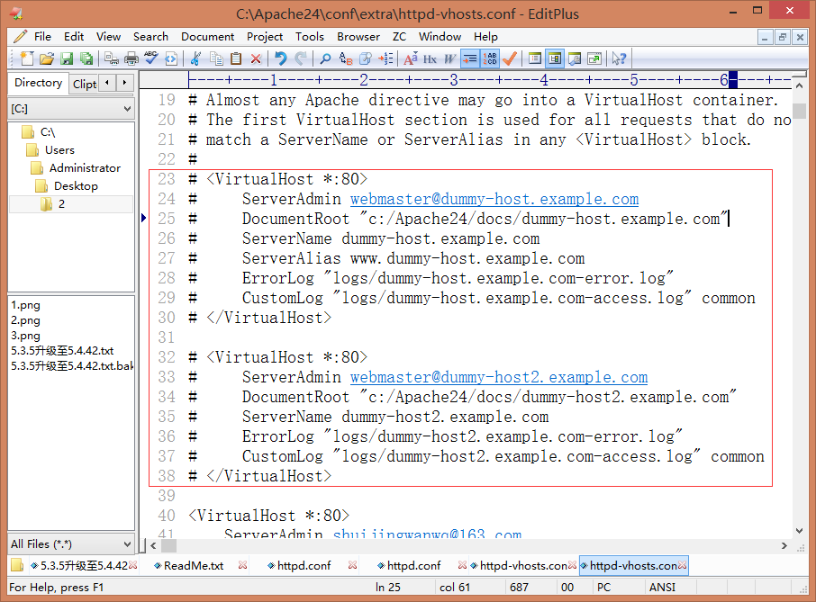816x602 pixels.
Task: Toggle the Document Selector toolbar button
Action: tap(555, 58)
